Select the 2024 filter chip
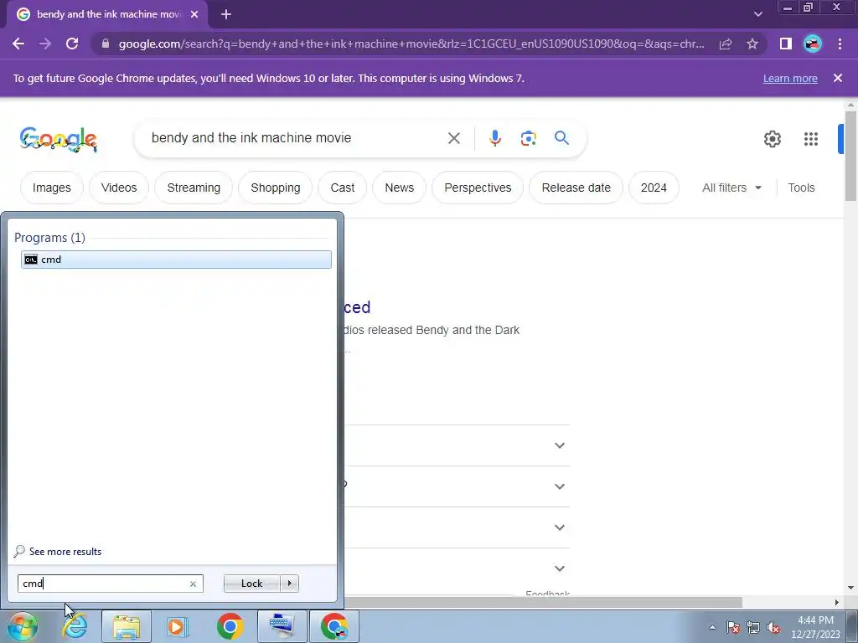This screenshot has height=643, width=858. click(x=654, y=188)
